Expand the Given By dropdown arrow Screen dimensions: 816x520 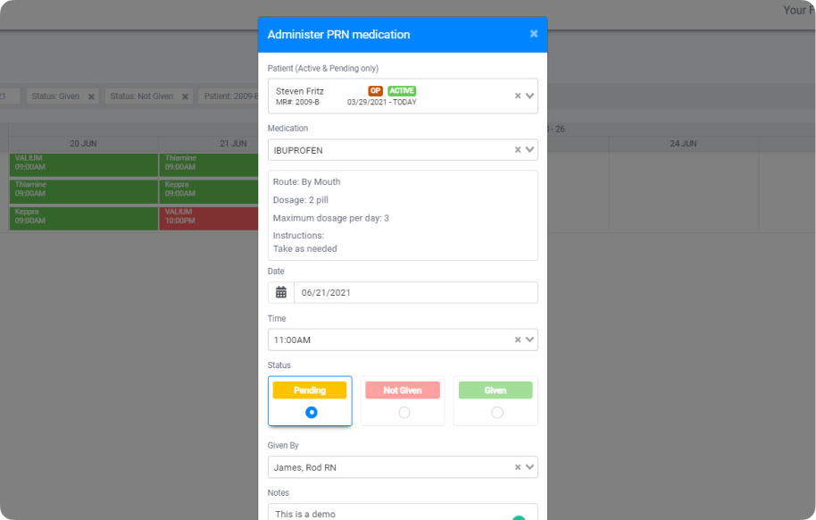click(x=529, y=467)
